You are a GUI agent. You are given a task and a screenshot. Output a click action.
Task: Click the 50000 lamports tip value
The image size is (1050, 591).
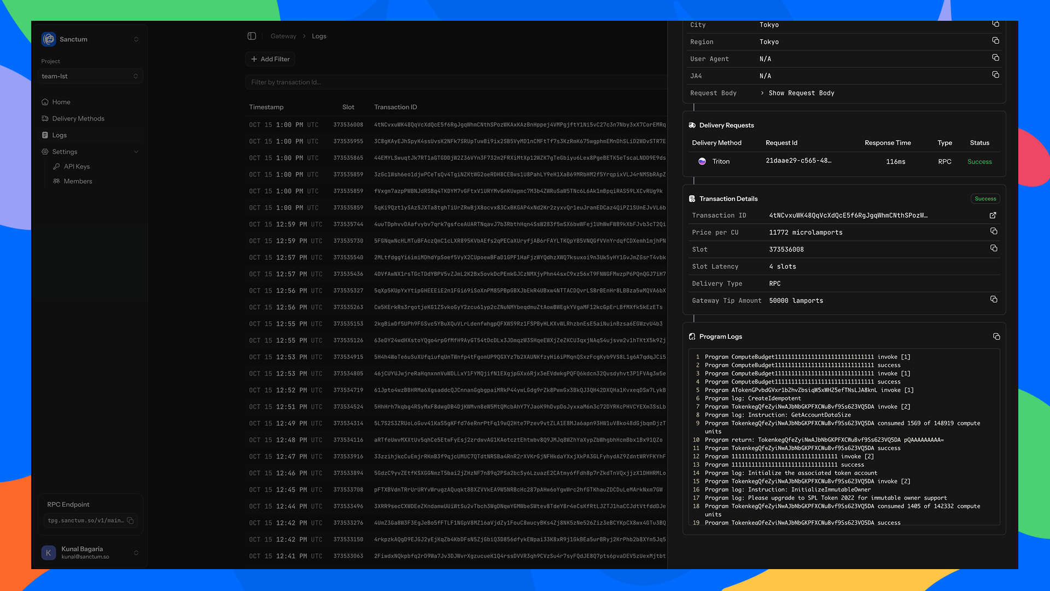pos(796,301)
